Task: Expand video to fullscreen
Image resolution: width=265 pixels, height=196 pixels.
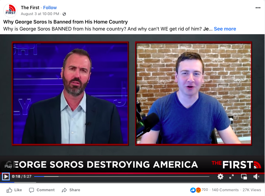Action: point(232,177)
